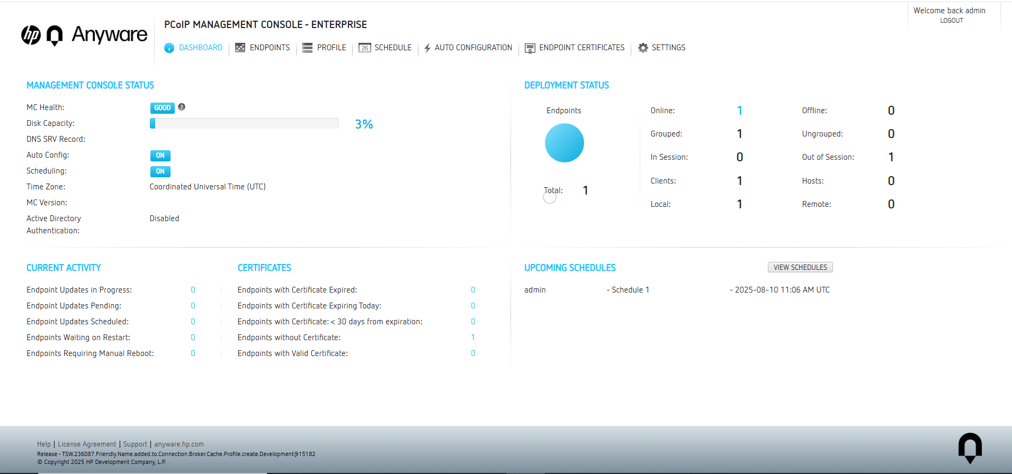Click the Anyware logo in footer
The image size is (1012, 474).
(x=970, y=448)
